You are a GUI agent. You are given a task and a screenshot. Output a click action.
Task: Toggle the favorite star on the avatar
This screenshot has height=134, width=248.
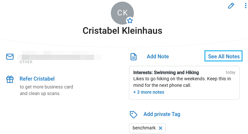[130, 21]
